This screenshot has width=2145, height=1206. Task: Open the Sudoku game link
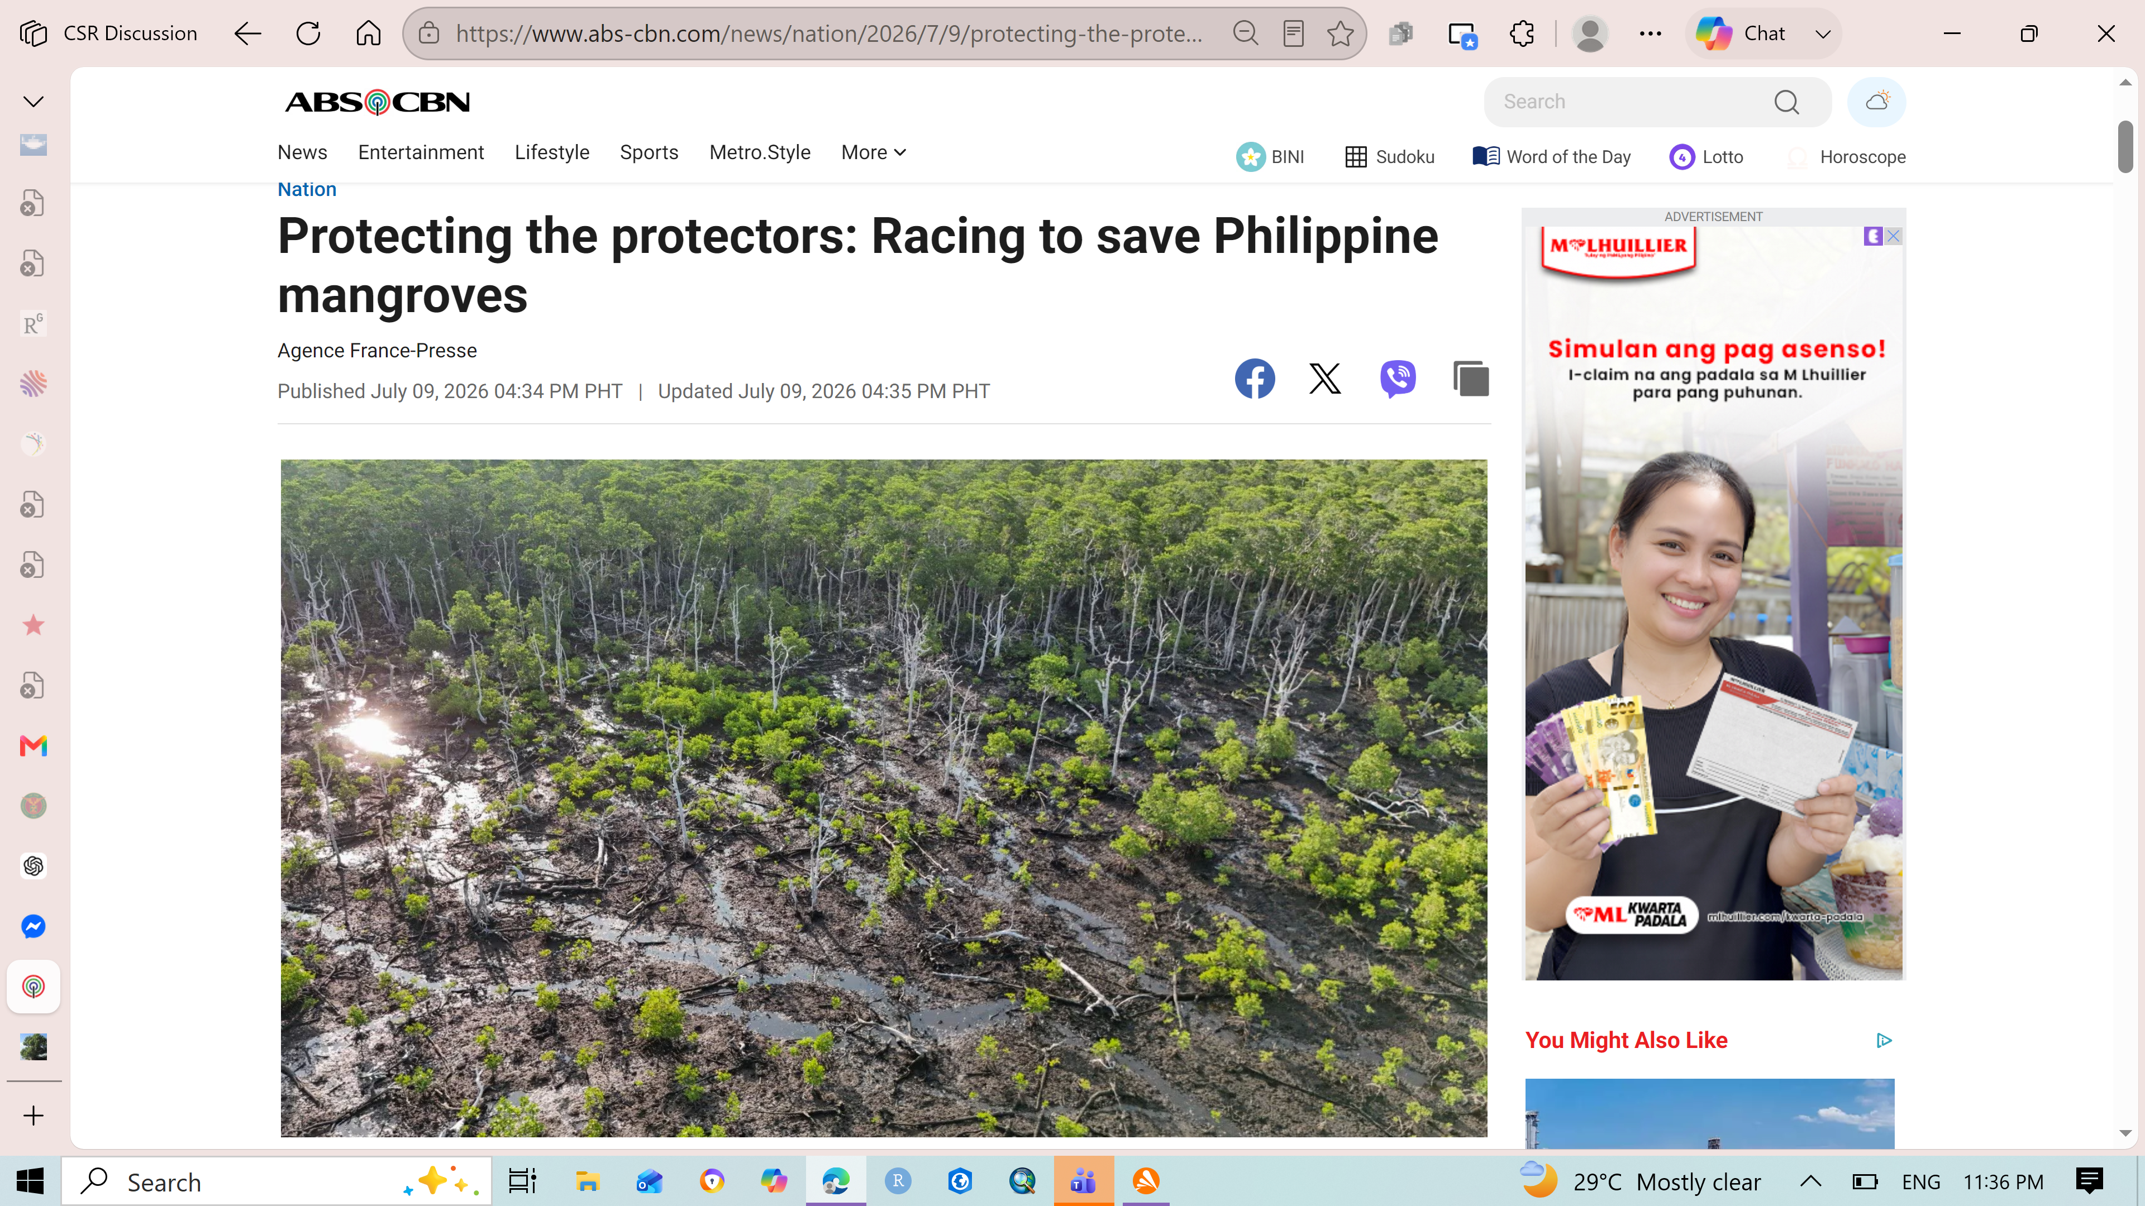1390,156
